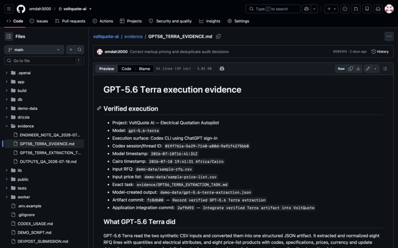Add a new file with the plus button

click(x=71, y=50)
